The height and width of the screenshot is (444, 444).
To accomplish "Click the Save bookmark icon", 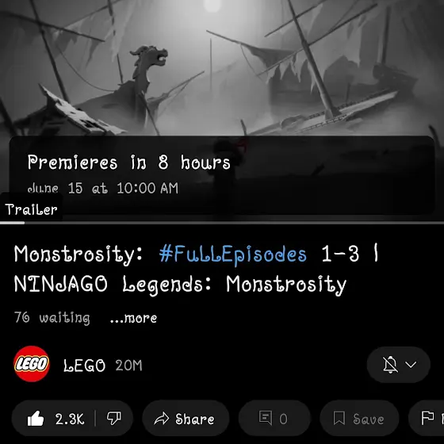I will [x=339, y=419].
